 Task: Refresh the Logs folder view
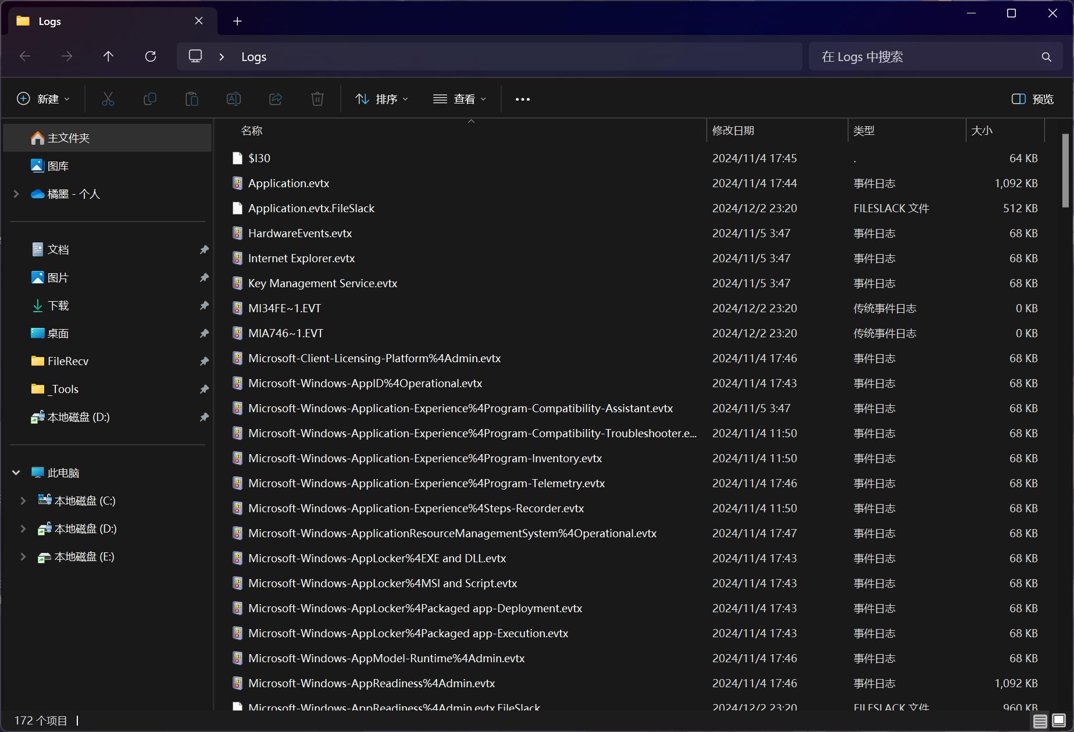coord(151,56)
